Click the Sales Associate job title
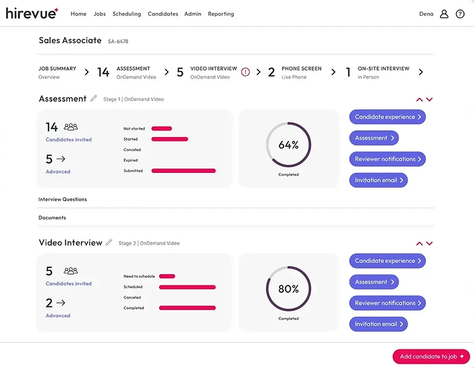474x368 pixels. tap(70, 40)
